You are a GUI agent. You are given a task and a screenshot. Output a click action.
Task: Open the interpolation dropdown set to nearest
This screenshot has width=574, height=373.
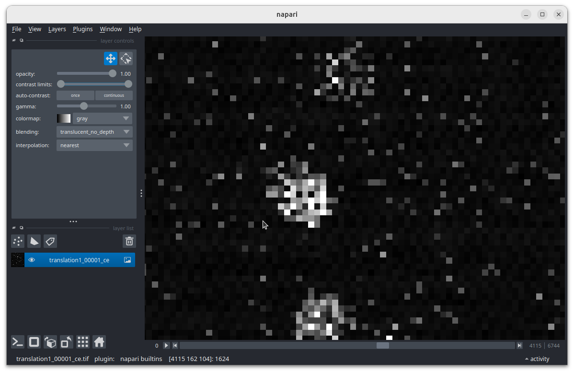click(94, 145)
